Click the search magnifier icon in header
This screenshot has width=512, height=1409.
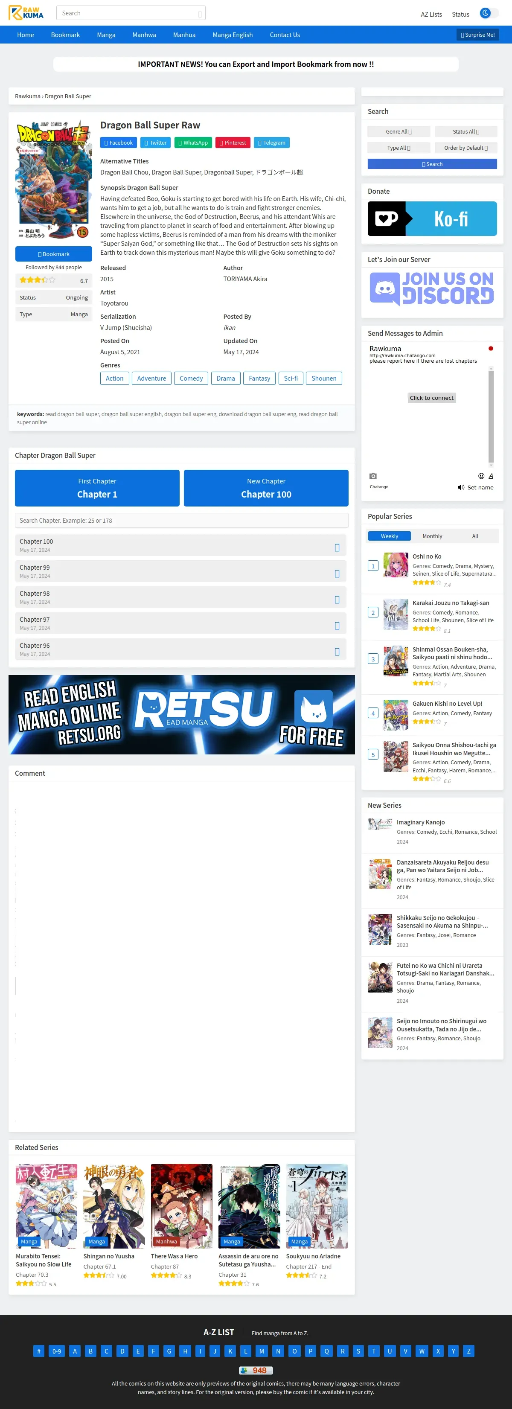[x=200, y=14]
